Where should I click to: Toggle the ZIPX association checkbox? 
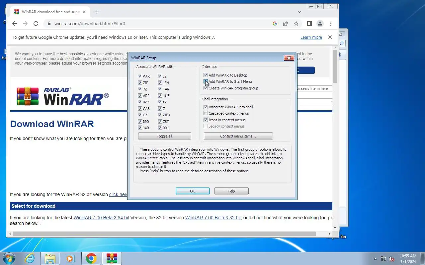[x=160, y=115]
